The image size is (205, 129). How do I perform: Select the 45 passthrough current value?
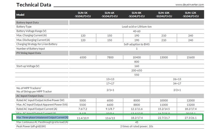click(x=137, y=122)
